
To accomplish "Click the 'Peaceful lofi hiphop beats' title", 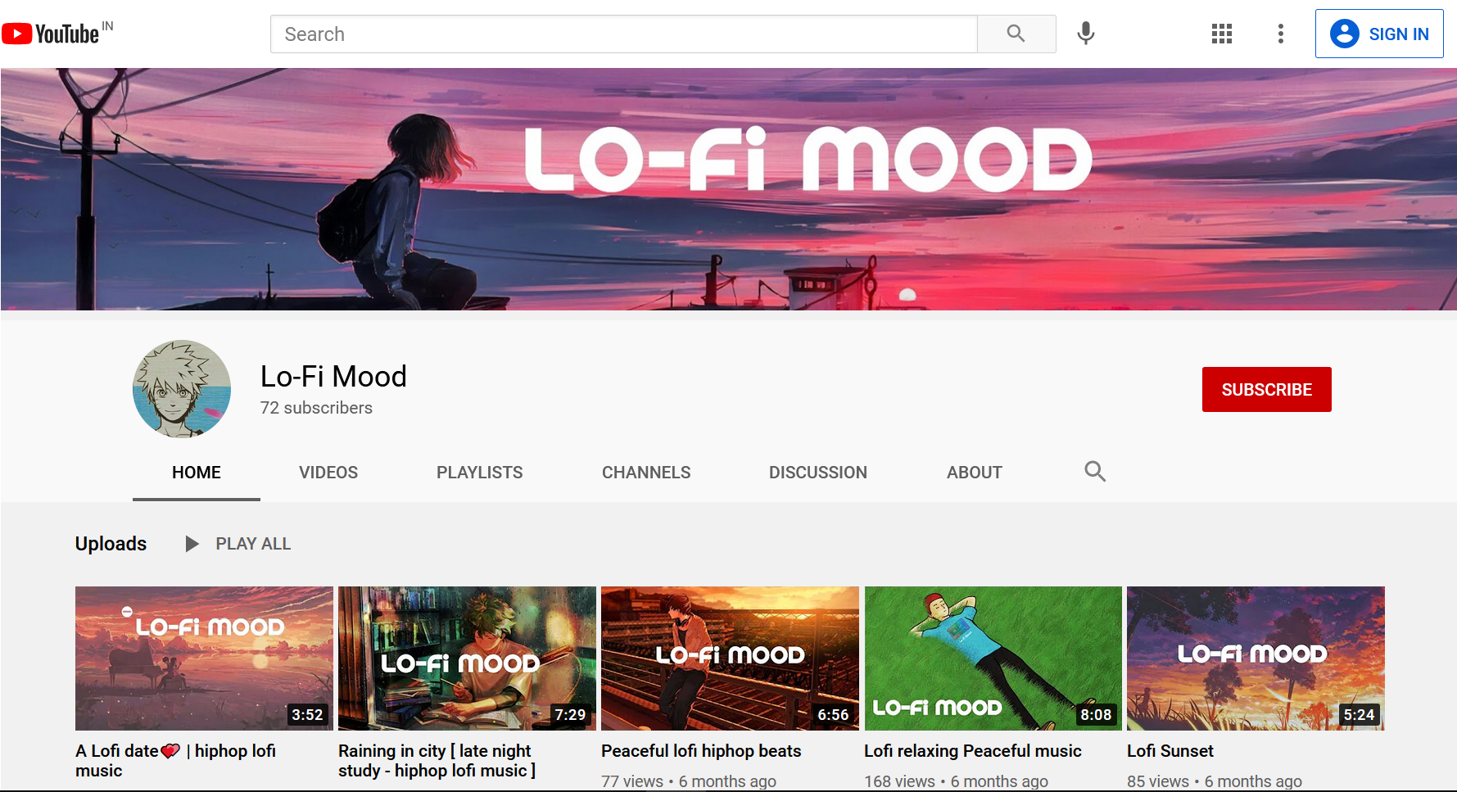I will [x=701, y=751].
